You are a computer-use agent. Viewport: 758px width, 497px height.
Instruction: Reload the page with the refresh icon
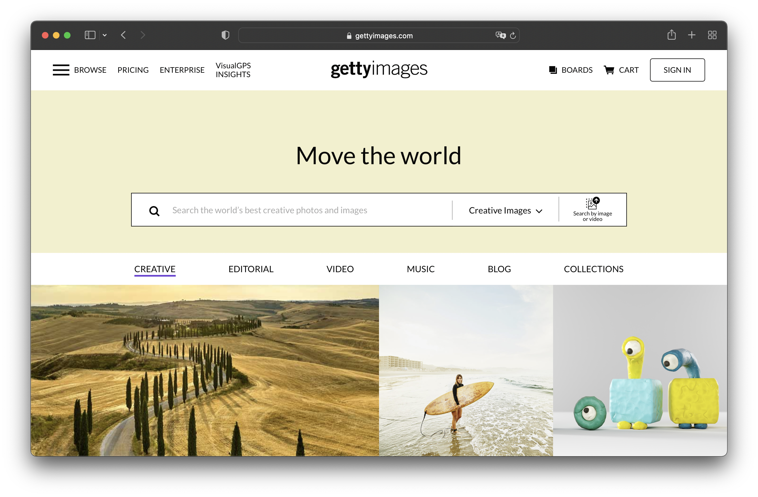513,35
